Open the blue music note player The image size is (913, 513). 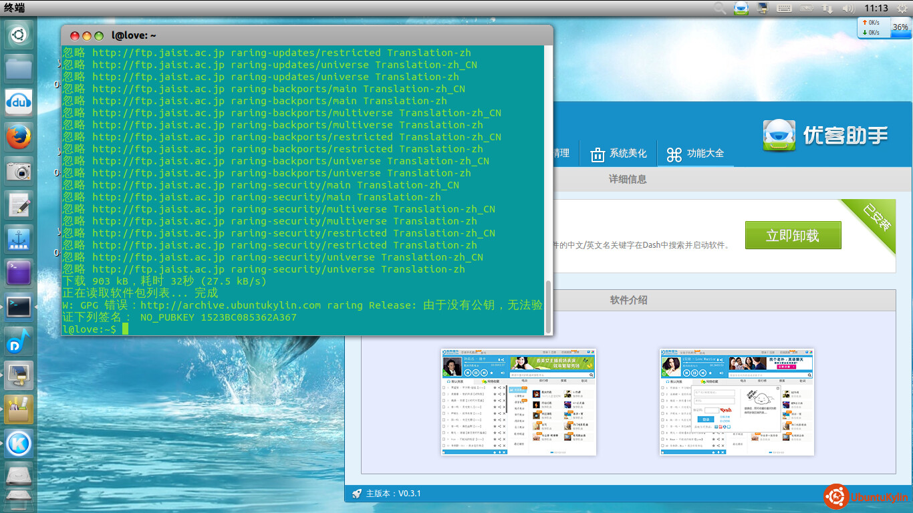(19, 341)
